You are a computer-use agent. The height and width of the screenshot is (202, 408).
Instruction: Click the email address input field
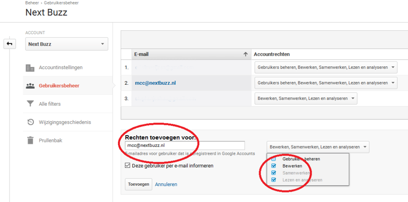(x=184, y=146)
